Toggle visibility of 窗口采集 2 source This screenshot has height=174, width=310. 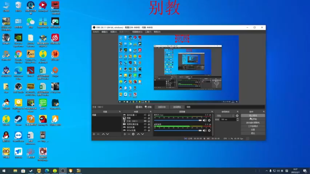point(145,115)
